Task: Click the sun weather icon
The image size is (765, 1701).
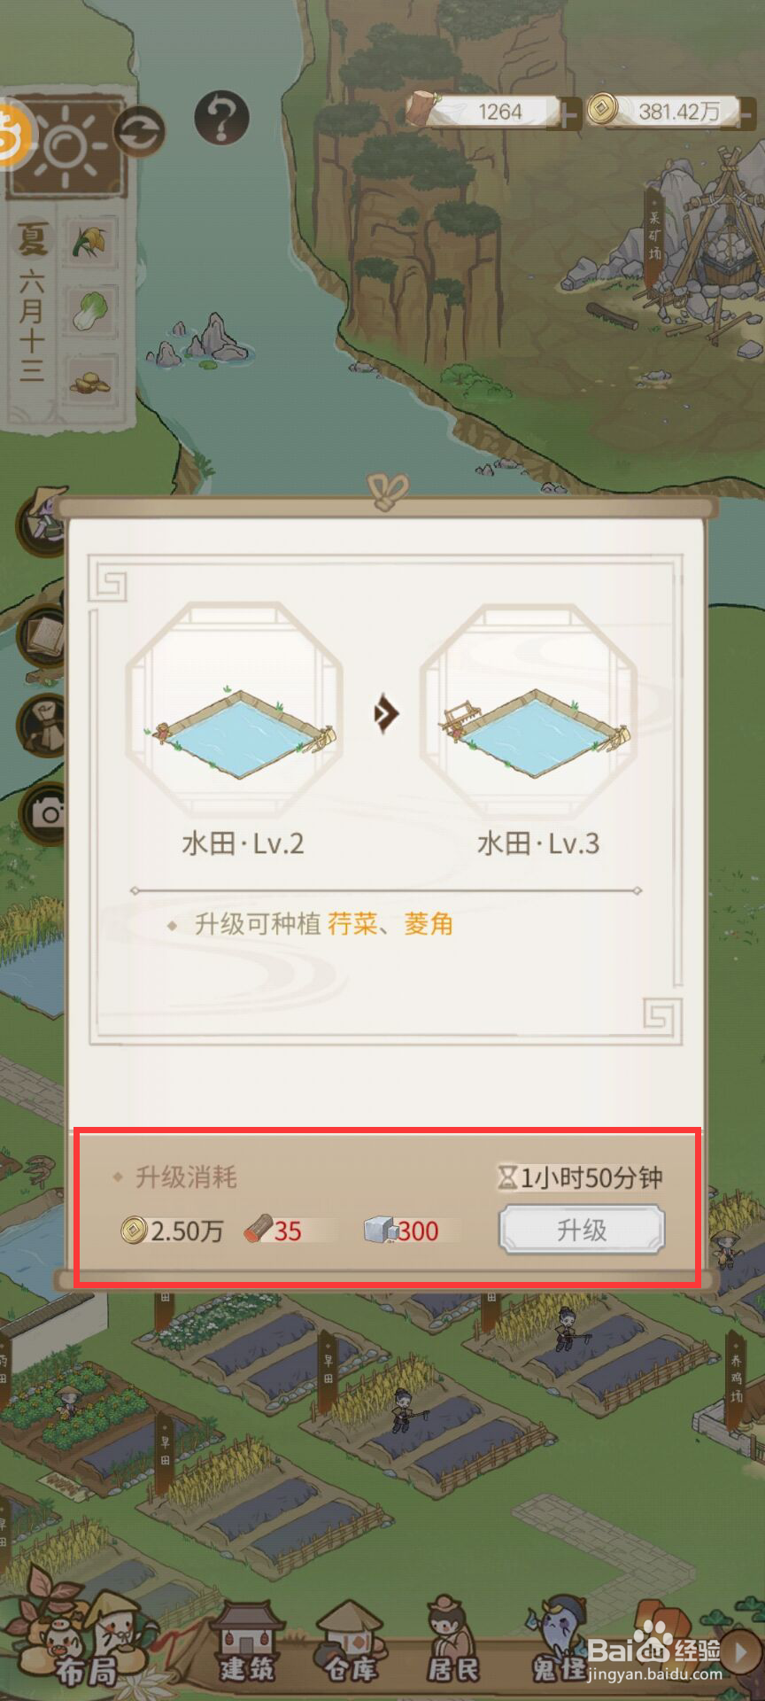Action: coord(67,146)
